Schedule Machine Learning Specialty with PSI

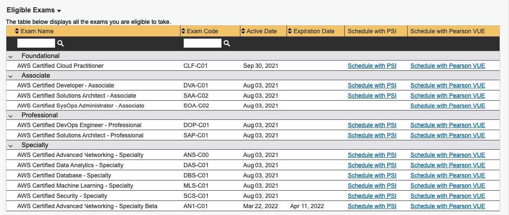[x=372, y=186]
